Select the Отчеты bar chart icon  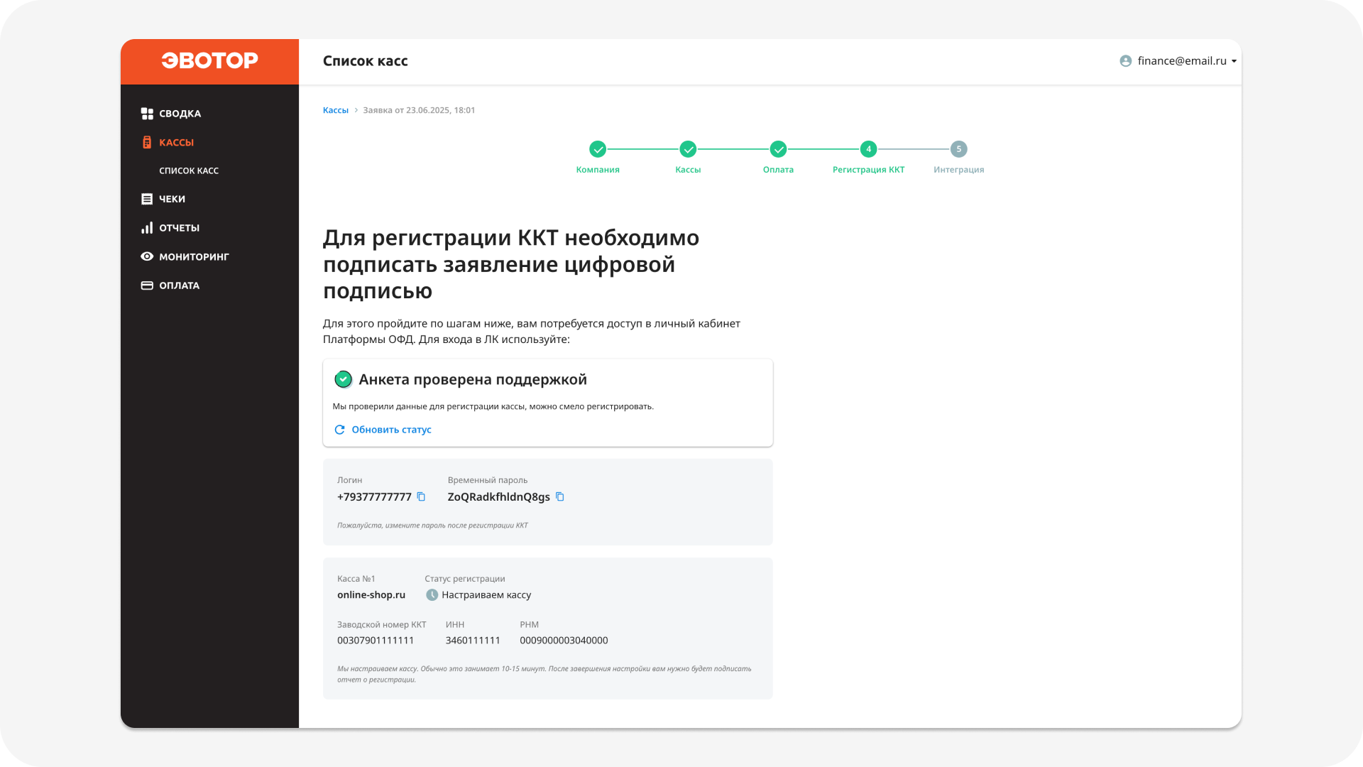(146, 227)
